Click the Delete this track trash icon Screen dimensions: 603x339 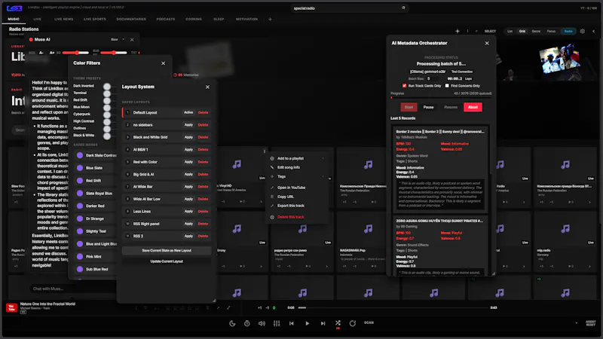[x=272, y=217]
